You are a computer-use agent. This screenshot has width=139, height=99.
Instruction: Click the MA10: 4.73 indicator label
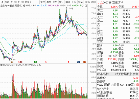[x=42, y=6]
